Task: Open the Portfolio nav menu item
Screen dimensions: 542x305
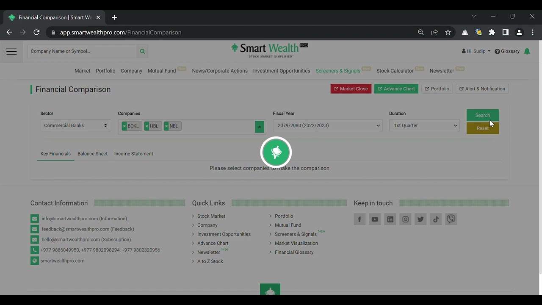Action: 105,71
